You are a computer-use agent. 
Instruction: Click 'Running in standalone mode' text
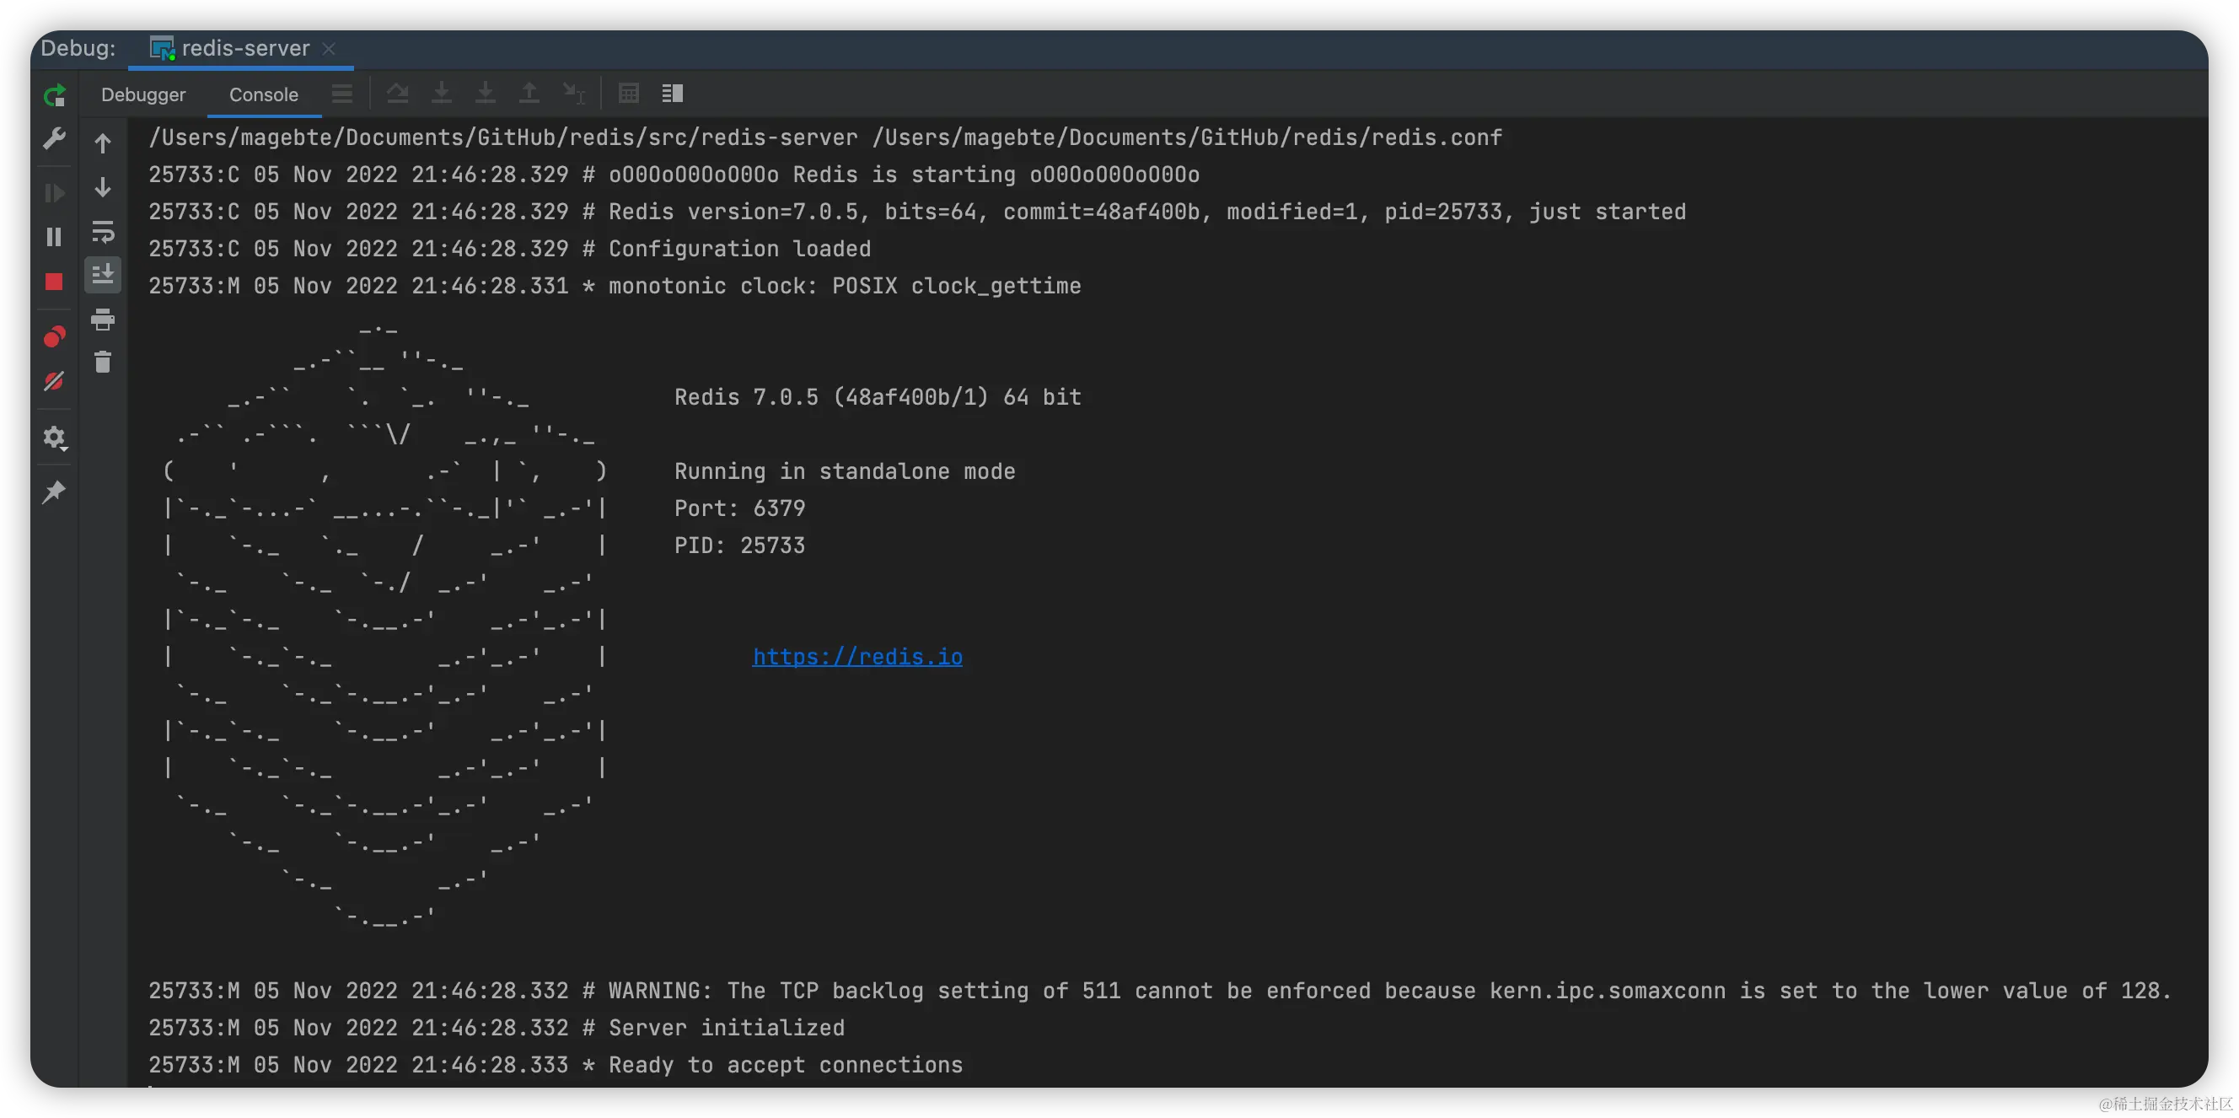click(x=845, y=472)
